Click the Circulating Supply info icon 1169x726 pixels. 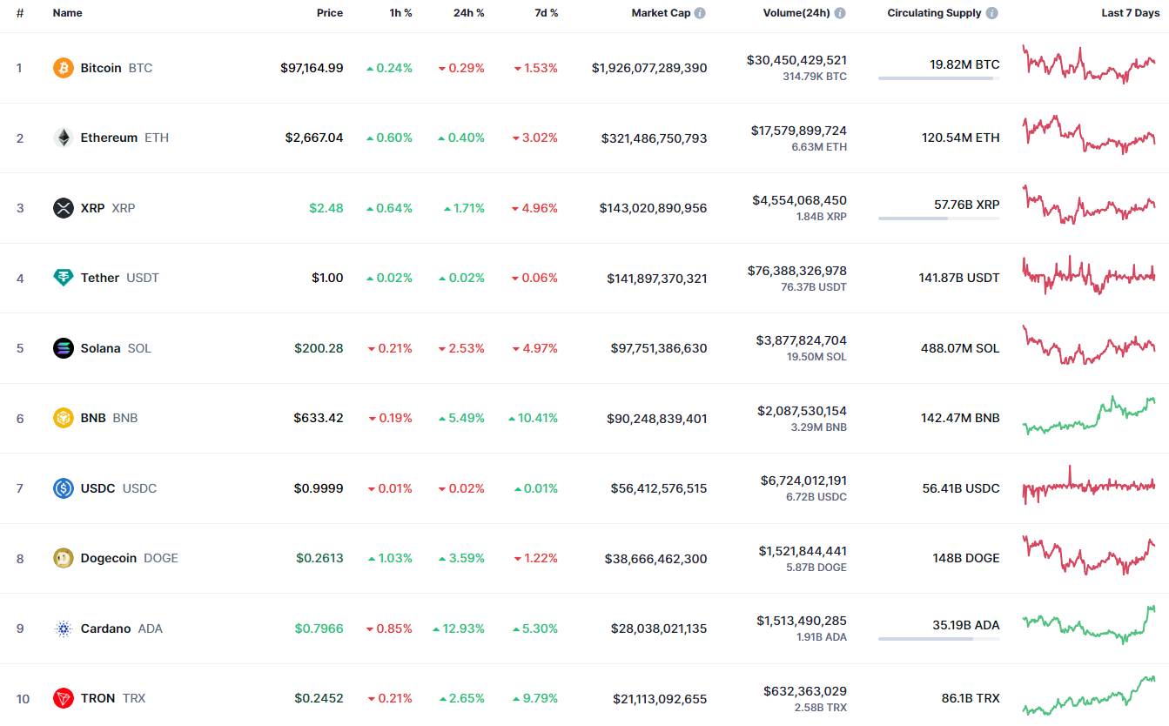pyautogui.click(x=991, y=13)
